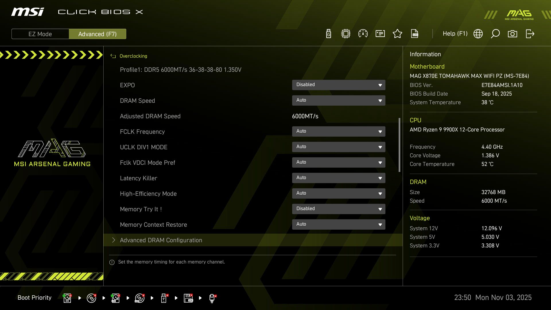
Task: Select the language globe icon
Action: click(478, 34)
